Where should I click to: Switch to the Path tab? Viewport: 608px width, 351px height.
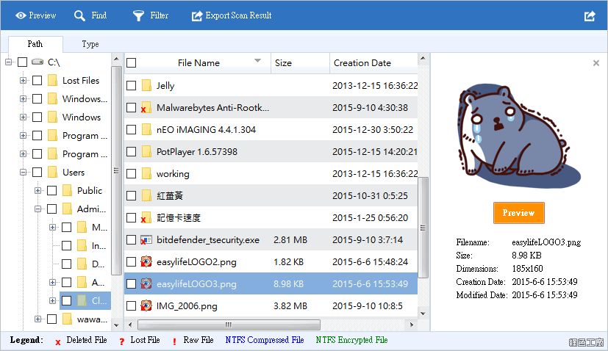coord(35,44)
